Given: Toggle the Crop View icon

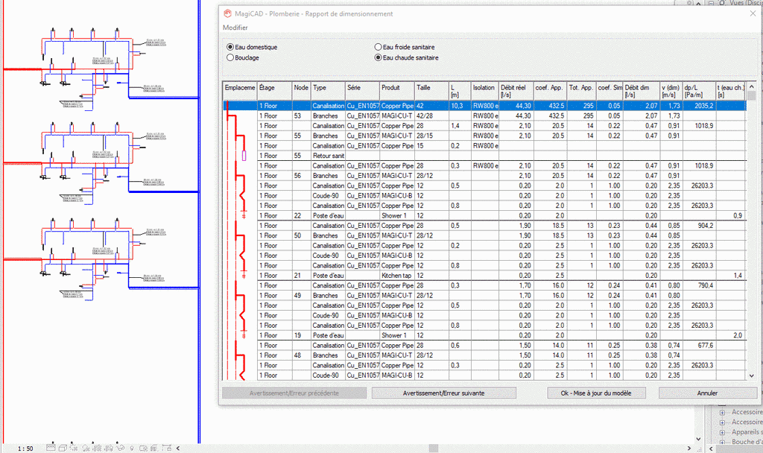Looking at the screenshot, I should point(98,448).
